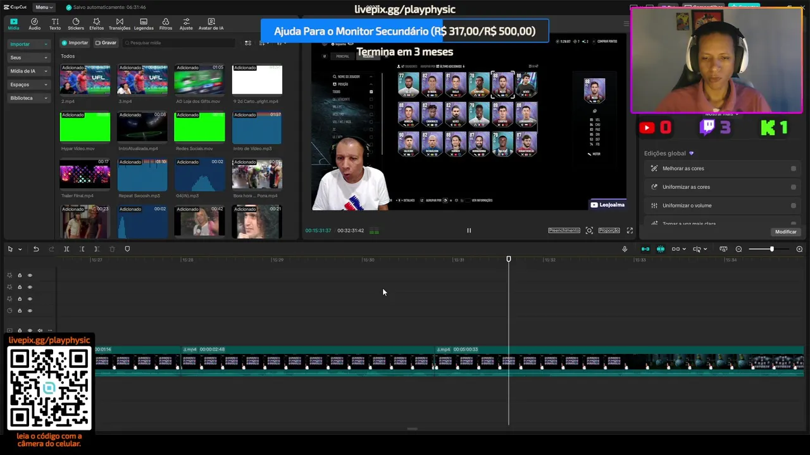Viewport: 810px width, 455px height.
Task: Hide the fourth timeline track eye
Action: (x=30, y=311)
